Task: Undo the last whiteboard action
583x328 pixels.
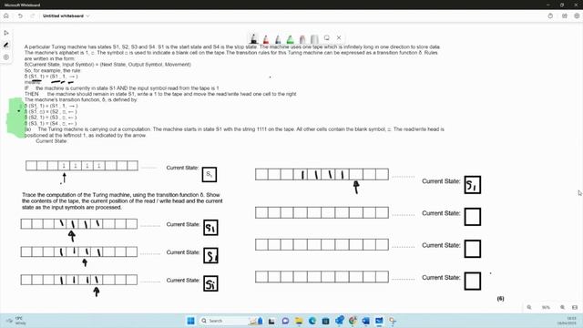Action: (20, 16)
